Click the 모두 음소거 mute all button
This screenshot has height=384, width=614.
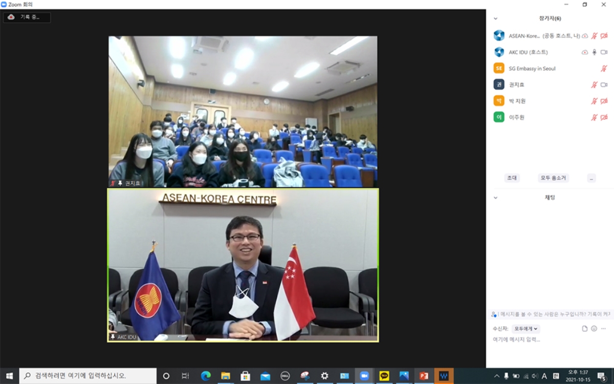click(553, 178)
